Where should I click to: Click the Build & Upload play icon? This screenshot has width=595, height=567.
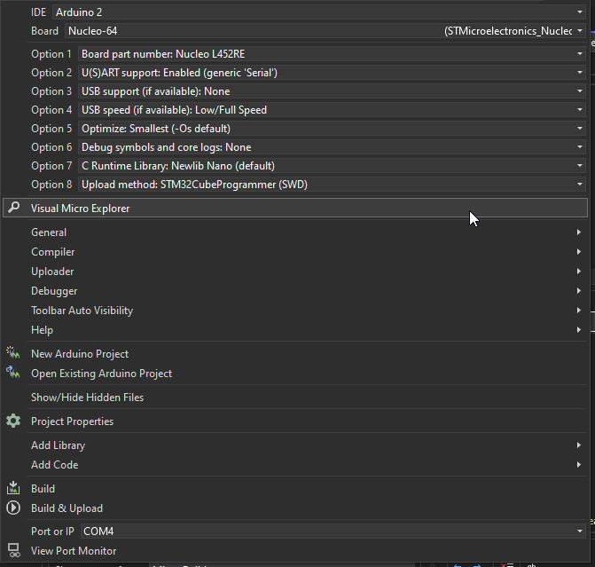(x=13, y=508)
